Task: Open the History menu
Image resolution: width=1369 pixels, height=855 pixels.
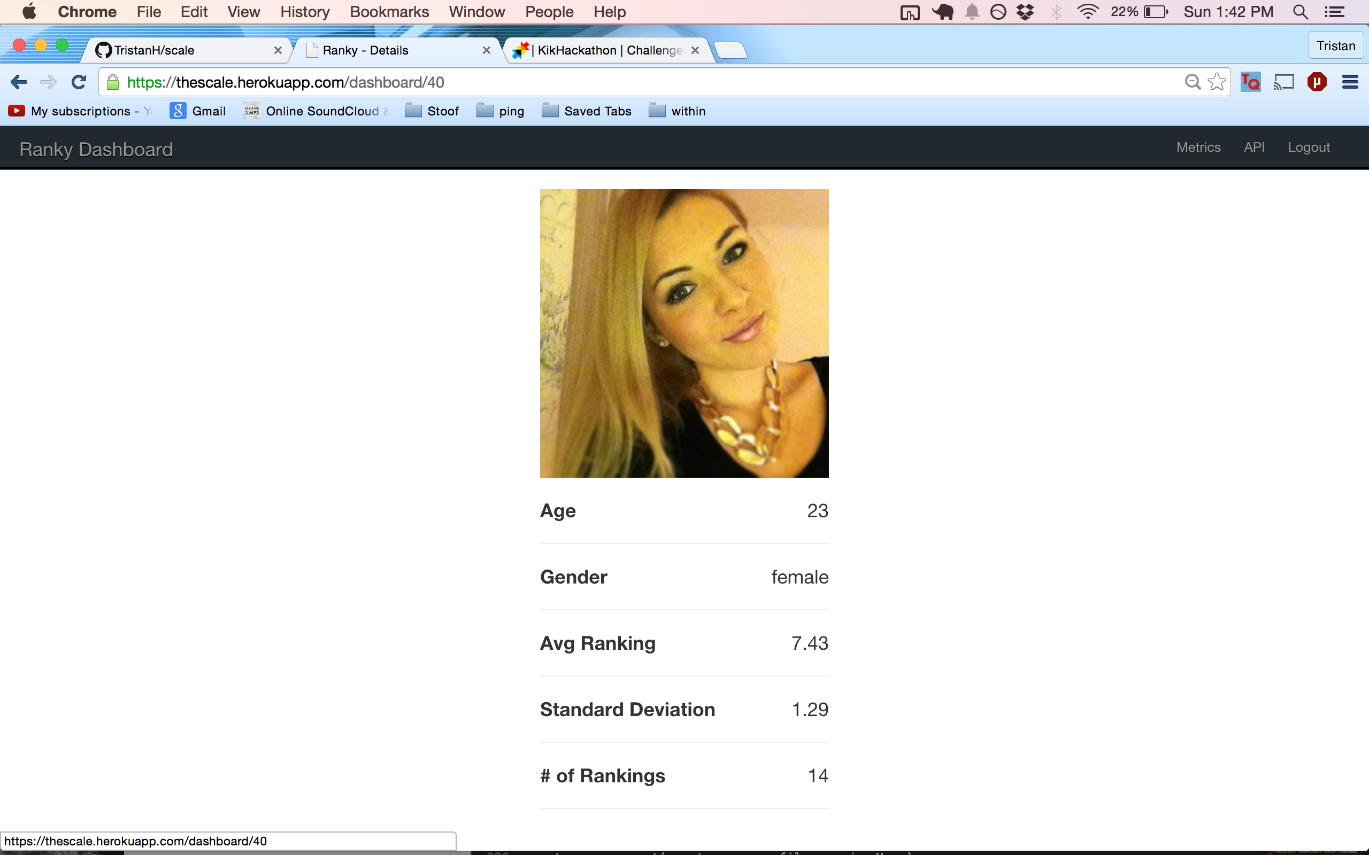Action: 304,12
